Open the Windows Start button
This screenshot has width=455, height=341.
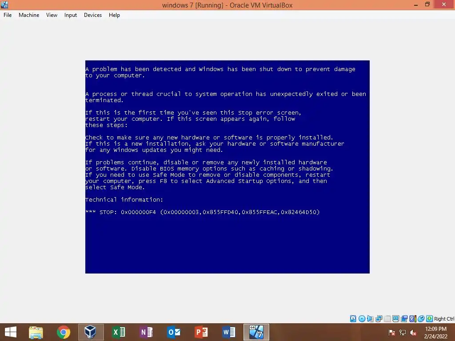[x=11, y=332]
